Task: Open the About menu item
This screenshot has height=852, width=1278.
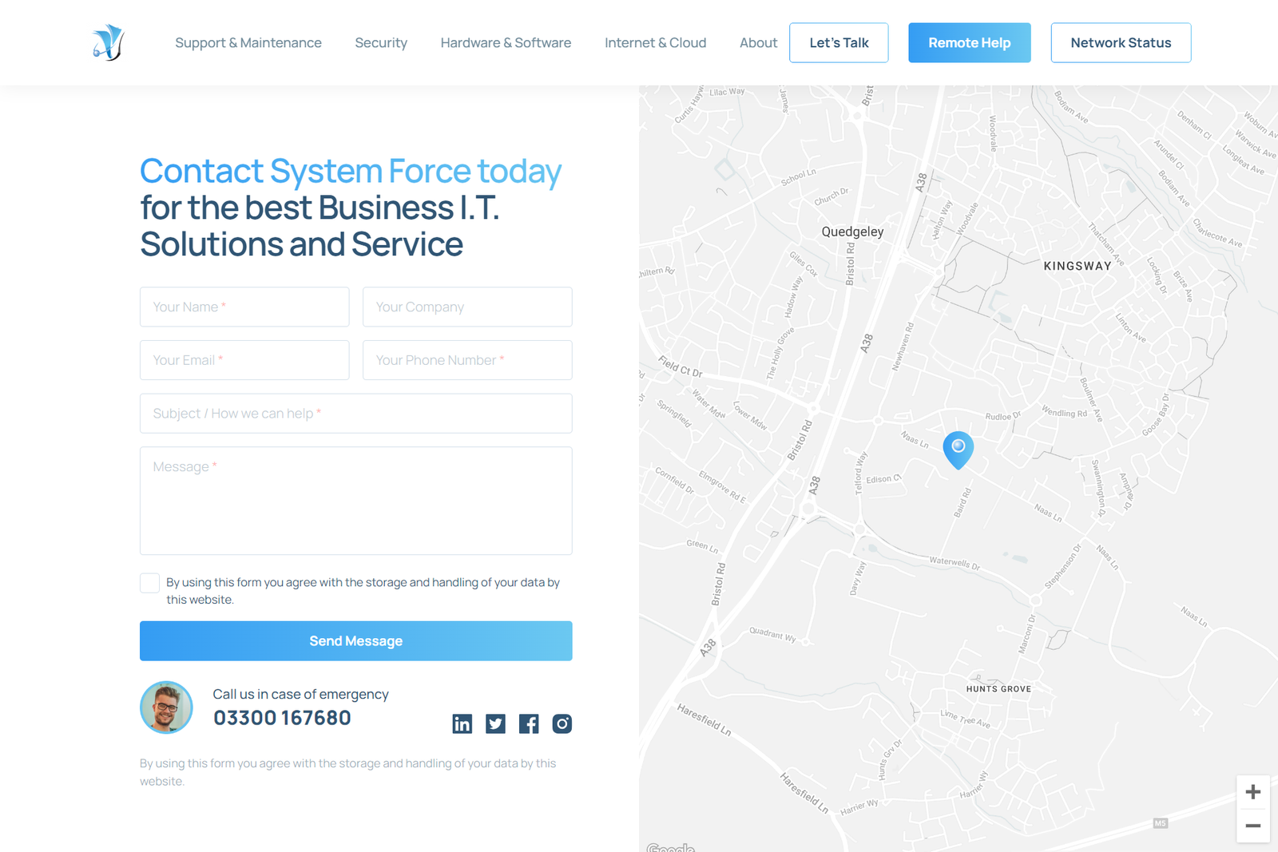Action: tap(758, 42)
